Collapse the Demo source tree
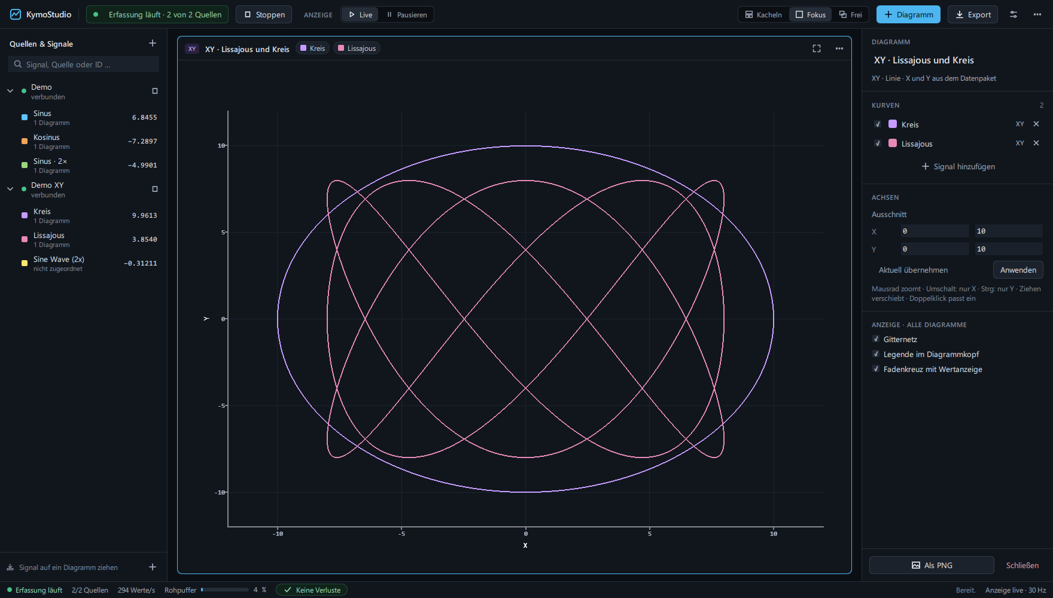The height and width of the screenshot is (598, 1053). tap(10, 91)
